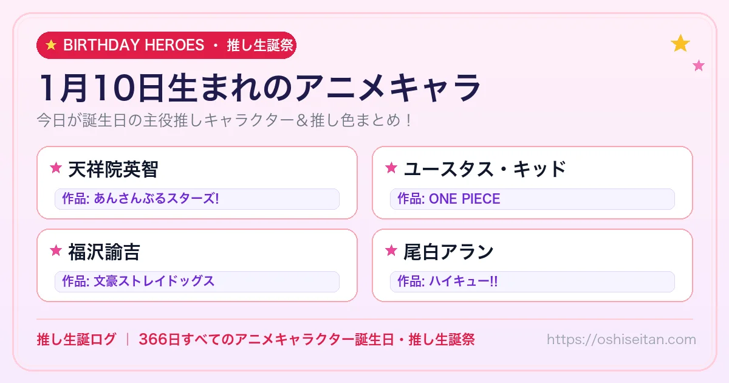Click the 1月10日生まれのアニメキャラ heading

click(x=259, y=88)
